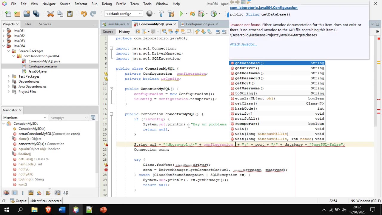
Task: Select Configuracion.java in Projects tree
Action: 42,66
